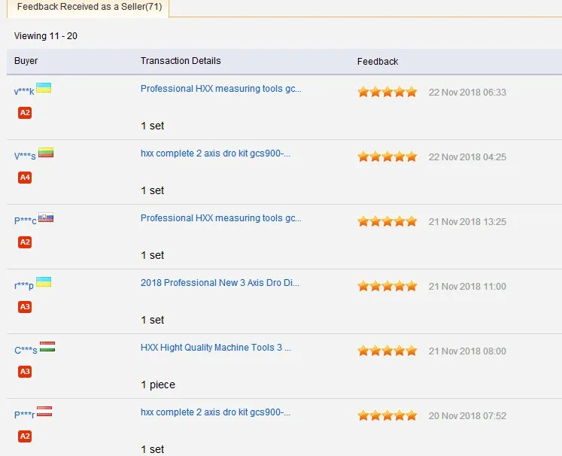Click the flag icon beside v***k

(44, 88)
